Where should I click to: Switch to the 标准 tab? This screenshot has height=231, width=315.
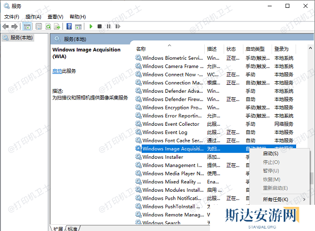(x=72, y=228)
